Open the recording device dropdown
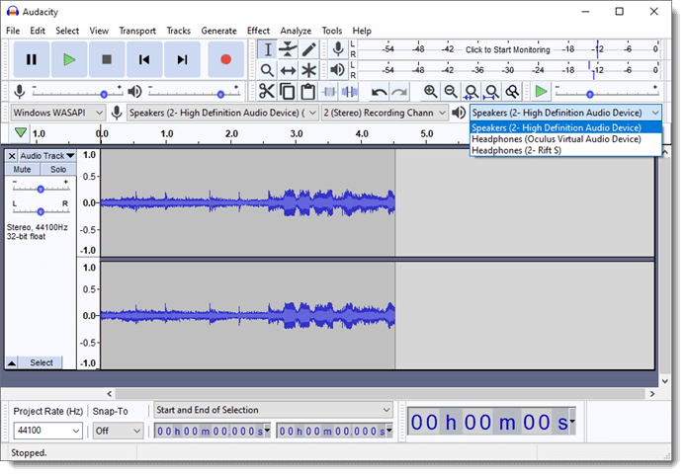This screenshot has height=476, width=687. pos(222,113)
